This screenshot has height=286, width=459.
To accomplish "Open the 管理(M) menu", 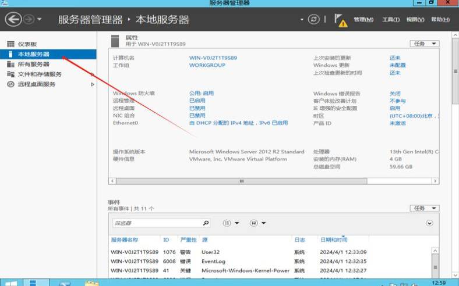I will tap(363, 20).
